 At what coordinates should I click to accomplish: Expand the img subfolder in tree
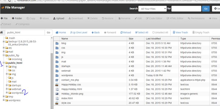pyautogui.click(x=7, y=74)
